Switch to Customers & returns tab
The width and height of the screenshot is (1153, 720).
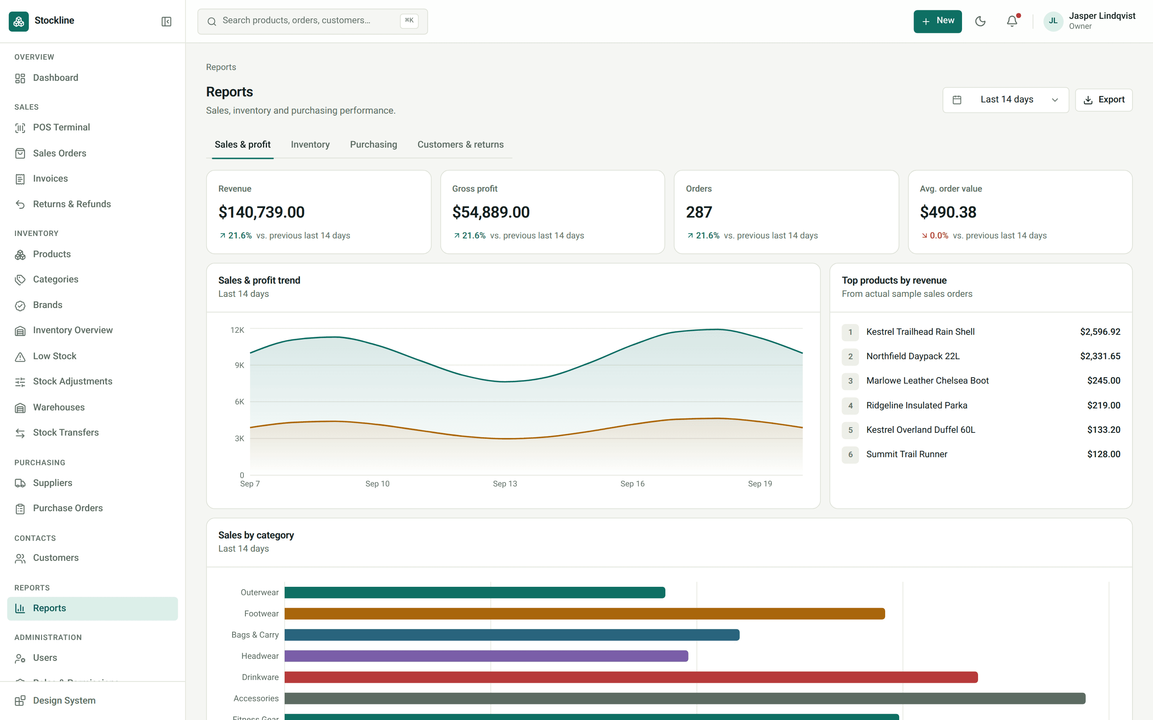pos(460,145)
